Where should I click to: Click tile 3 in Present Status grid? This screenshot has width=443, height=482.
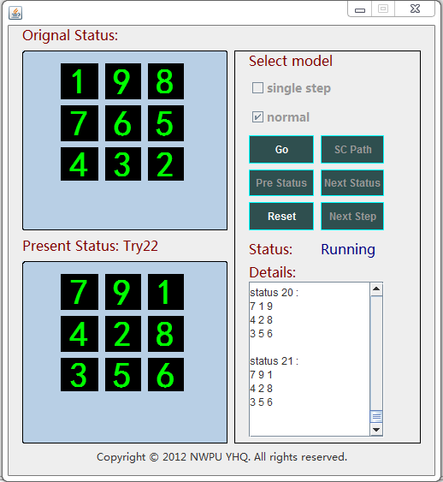80,374
